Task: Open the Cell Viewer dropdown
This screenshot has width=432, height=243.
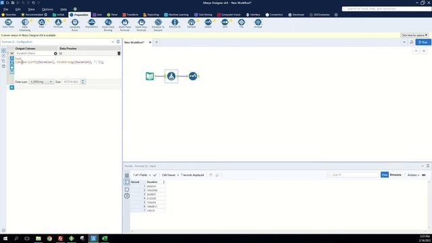Action: [x=170, y=175]
